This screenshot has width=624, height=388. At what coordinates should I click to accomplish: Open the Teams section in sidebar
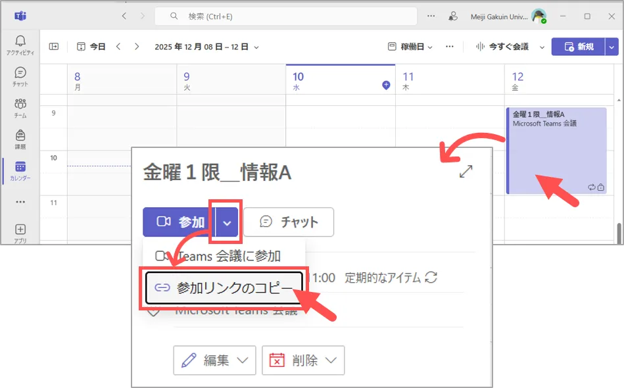point(20,107)
